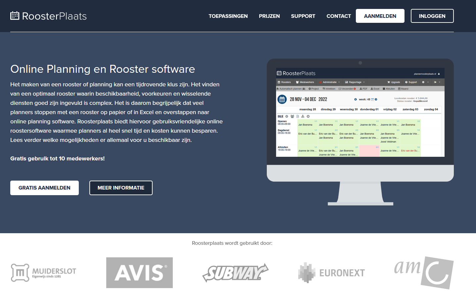Open the Toepassingen menu item
The height and width of the screenshot is (302, 476).
(x=228, y=16)
